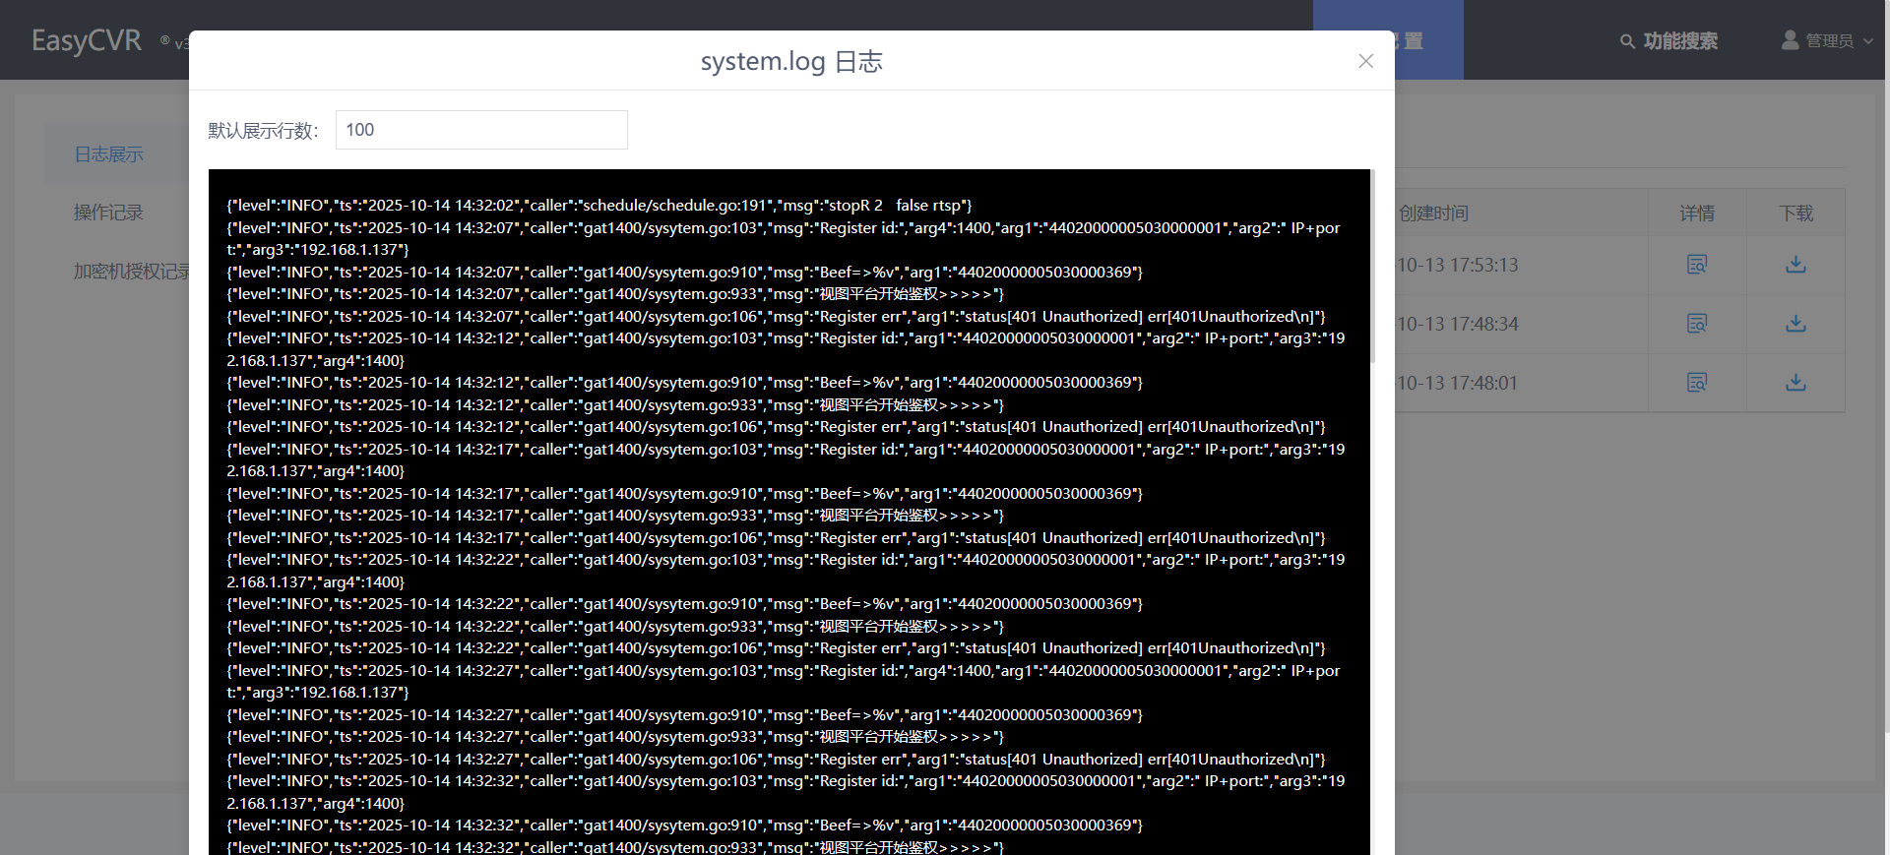Screen dimensions: 1890x855
Task: Select the highlighted 配置 top navigation tab
Action: coord(1427,40)
